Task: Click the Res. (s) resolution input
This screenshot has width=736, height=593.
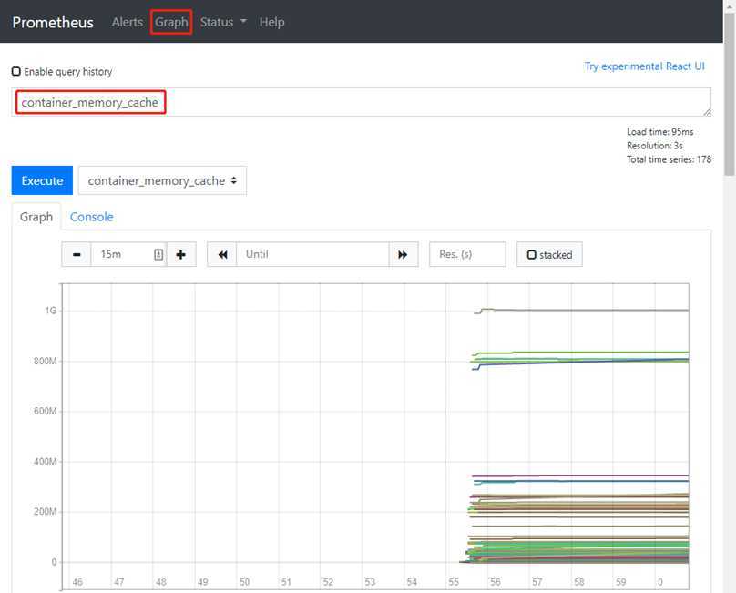Action: click(x=466, y=255)
